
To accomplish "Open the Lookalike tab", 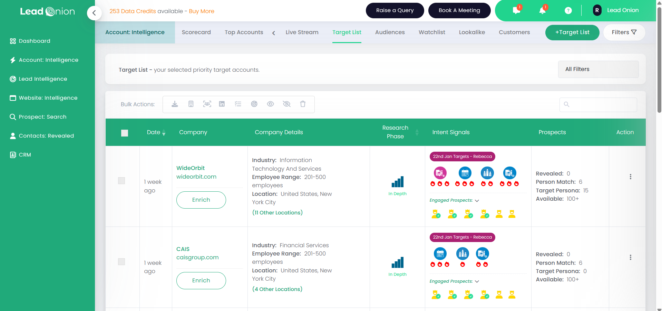I will pyautogui.click(x=472, y=32).
